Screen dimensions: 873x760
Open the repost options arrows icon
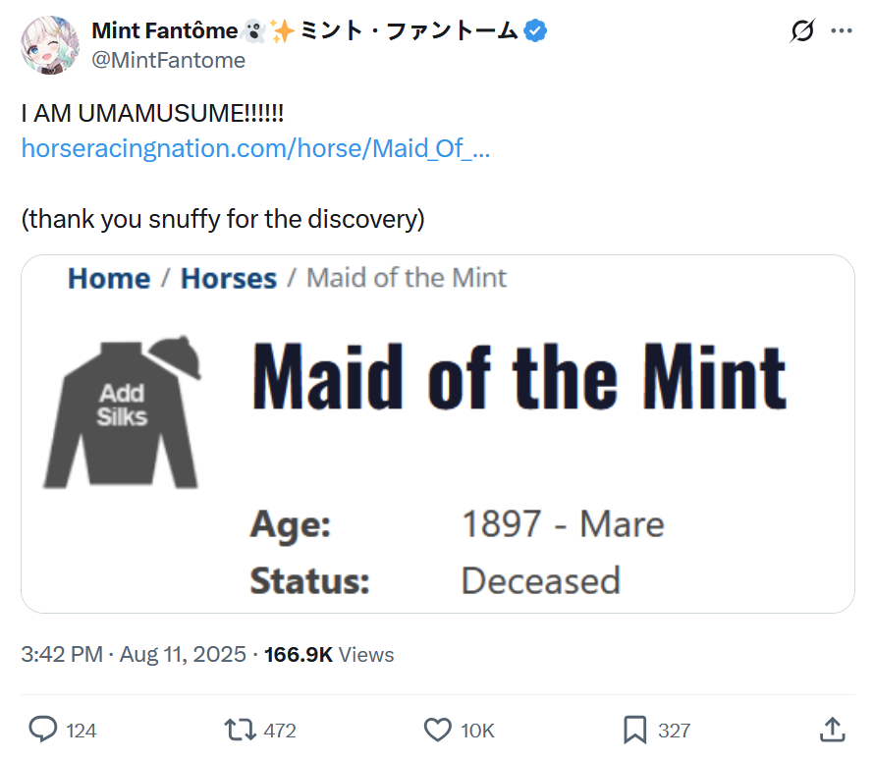point(239,730)
